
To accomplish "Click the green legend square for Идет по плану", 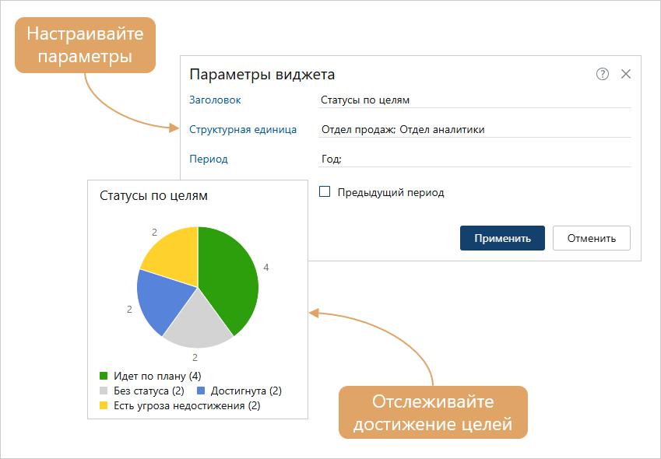I will [x=102, y=376].
